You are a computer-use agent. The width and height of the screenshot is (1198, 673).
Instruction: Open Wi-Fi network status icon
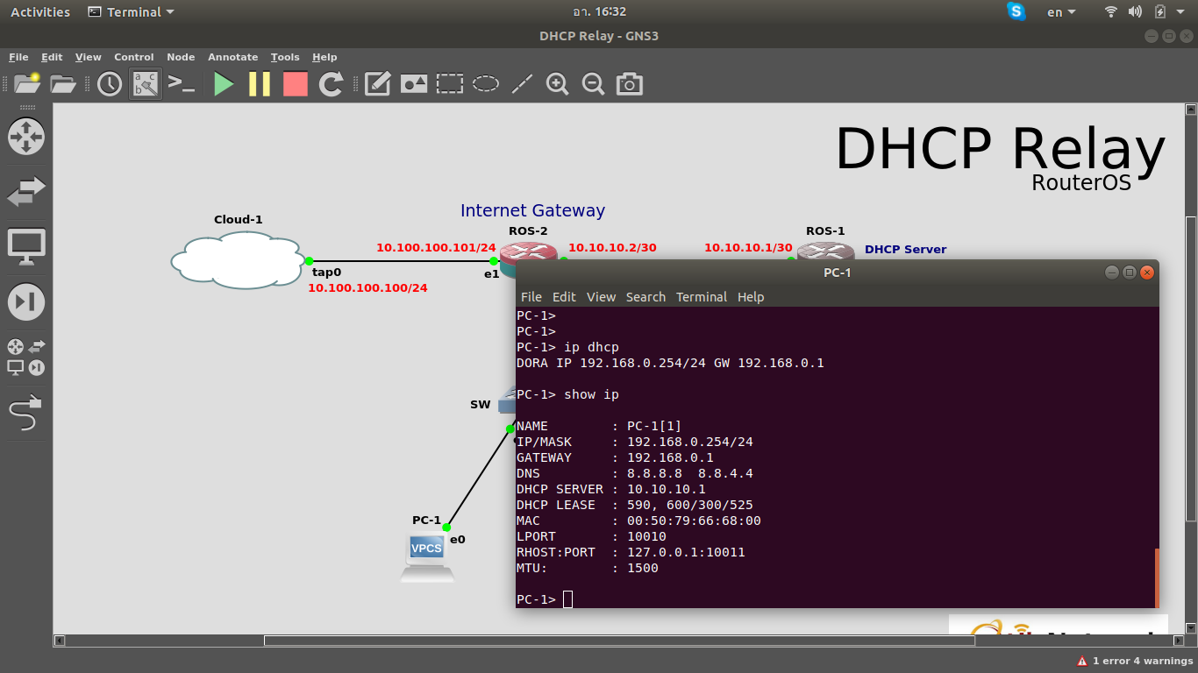click(1111, 11)
